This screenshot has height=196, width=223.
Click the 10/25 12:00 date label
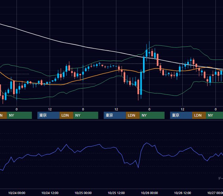(x=116, y=193)
